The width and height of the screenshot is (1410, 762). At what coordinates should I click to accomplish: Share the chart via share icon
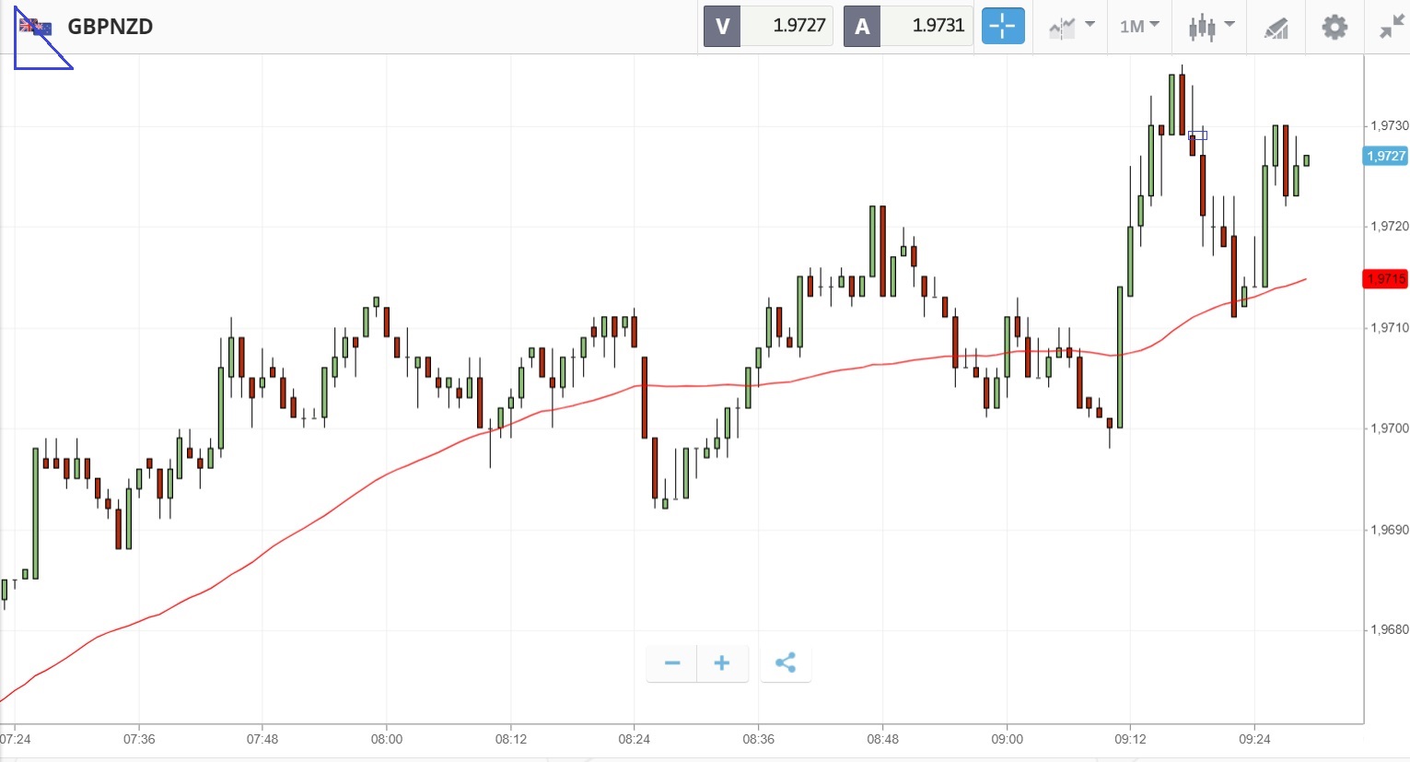point(786,663)
